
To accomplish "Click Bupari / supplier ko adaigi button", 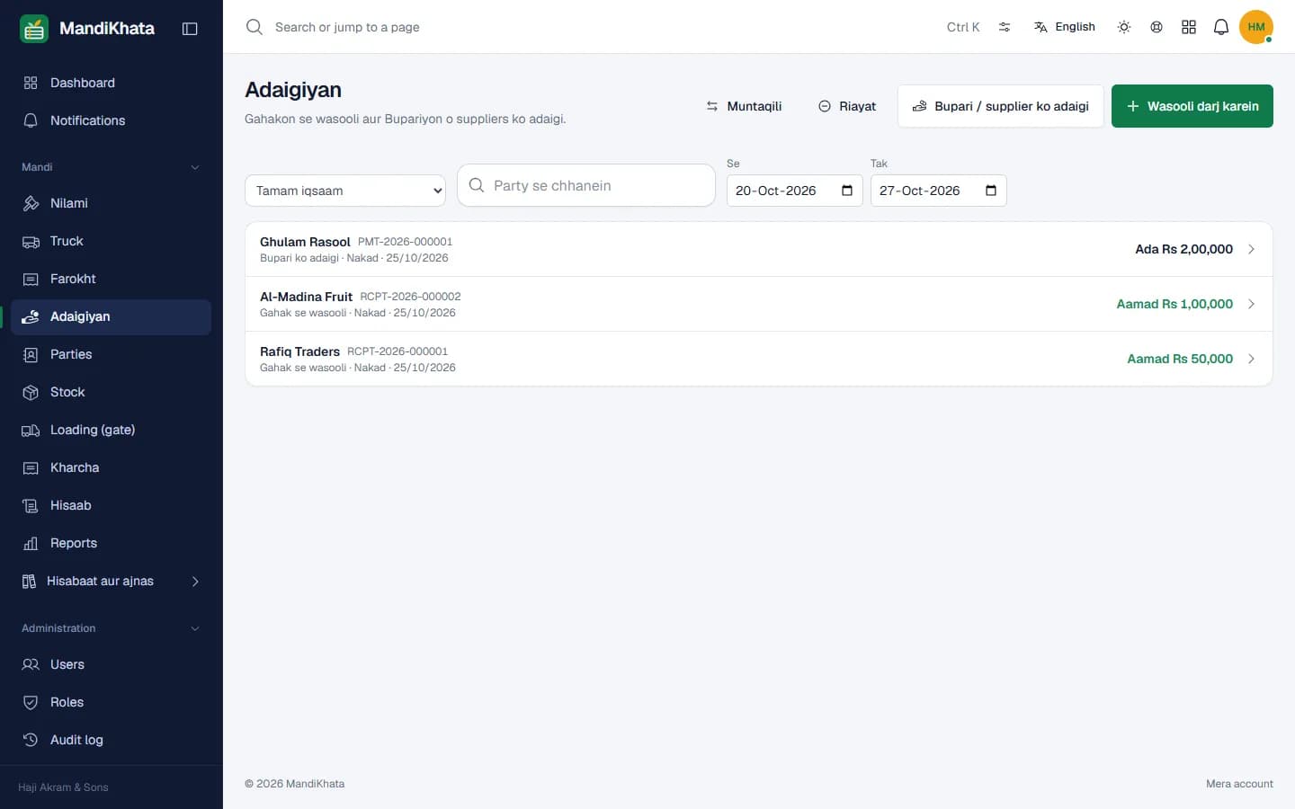I will (x=1000, y=106).
